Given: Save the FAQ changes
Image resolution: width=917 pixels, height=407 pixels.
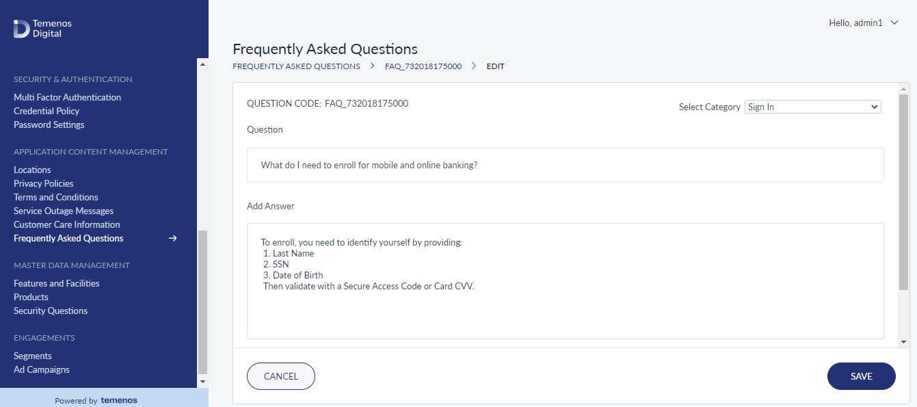Looking at the screenshot, I should tap(862, 376).
